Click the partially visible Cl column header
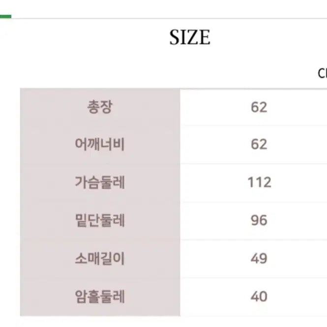 322,74
